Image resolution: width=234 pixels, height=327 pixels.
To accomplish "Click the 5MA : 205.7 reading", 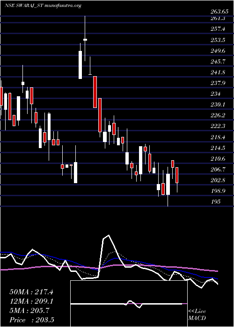I will [x=29, y=311].
